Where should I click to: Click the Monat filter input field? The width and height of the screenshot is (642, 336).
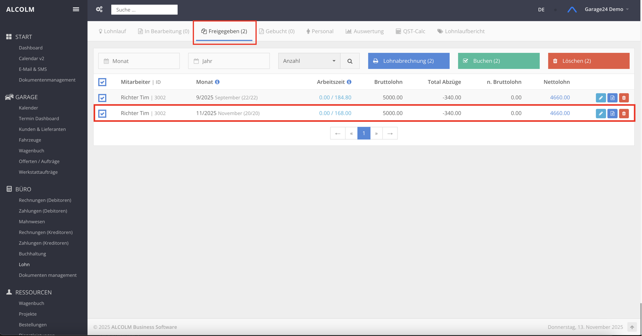click(x=139, y=61)
